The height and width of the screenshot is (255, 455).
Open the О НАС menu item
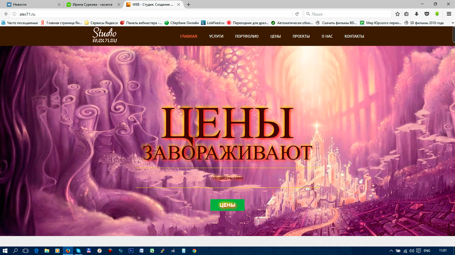(x=327, y=36)
